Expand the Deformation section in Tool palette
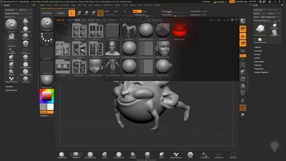Image resolution: width=286 pixels, height=161 pixels. point(259,62)
